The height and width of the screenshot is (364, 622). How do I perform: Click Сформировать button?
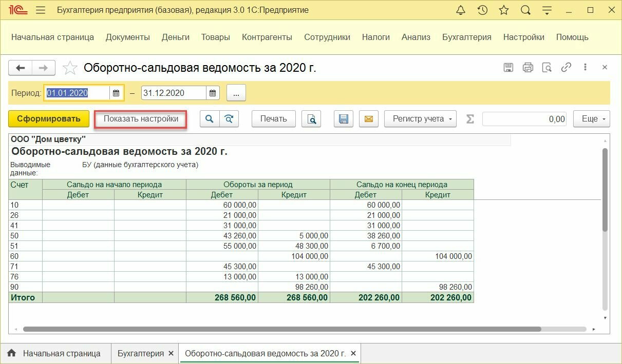pyautogui.click(x=49, y=119)
